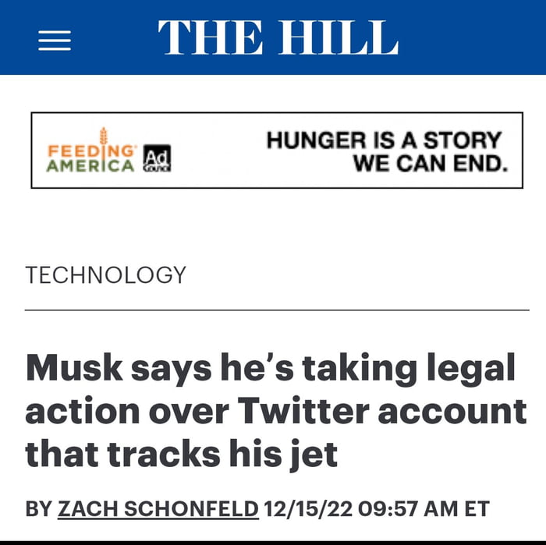This screenshot has height=545, width=546.
Task: Click the "BY" byline label
Action: [x=38, y=509]
